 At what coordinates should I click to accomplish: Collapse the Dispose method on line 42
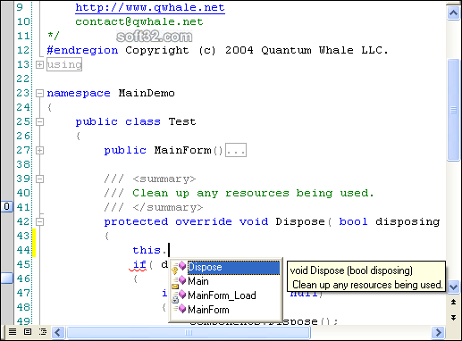(x=39, y=221)
